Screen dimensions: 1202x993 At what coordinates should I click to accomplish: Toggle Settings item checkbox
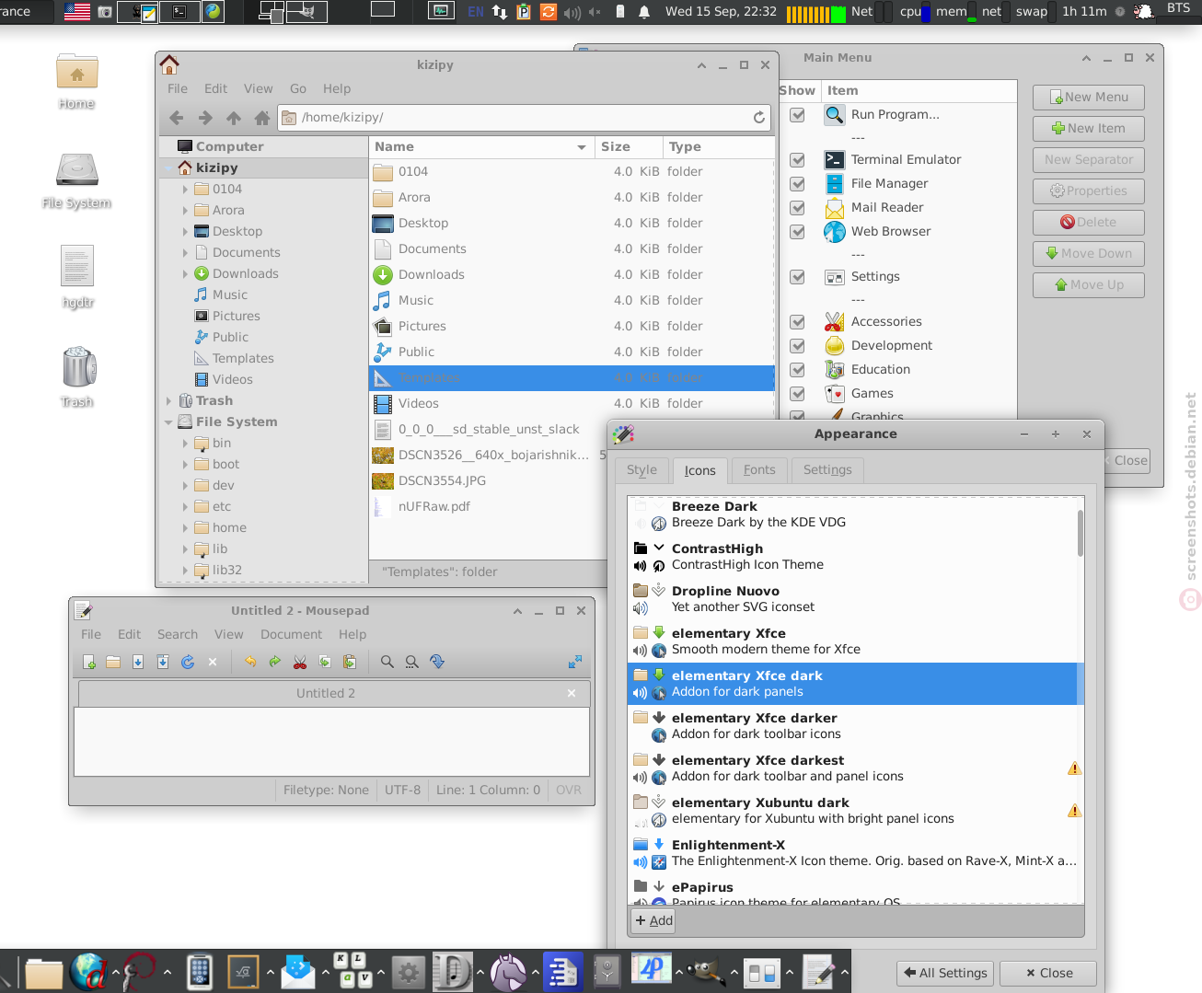798,277
